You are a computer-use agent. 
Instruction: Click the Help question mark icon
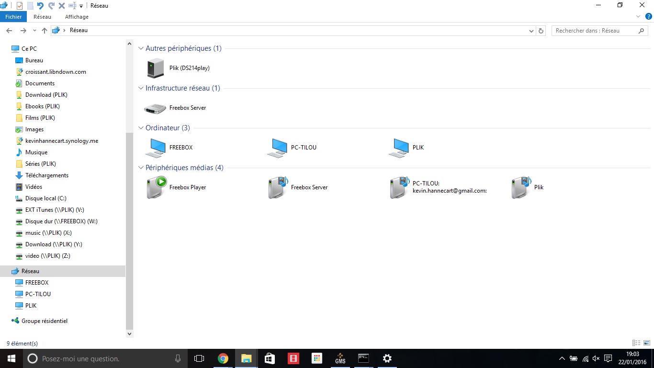[x=649, y=16]
